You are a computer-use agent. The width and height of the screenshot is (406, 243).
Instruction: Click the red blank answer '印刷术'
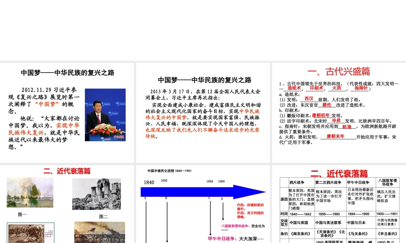coord(316,88)
